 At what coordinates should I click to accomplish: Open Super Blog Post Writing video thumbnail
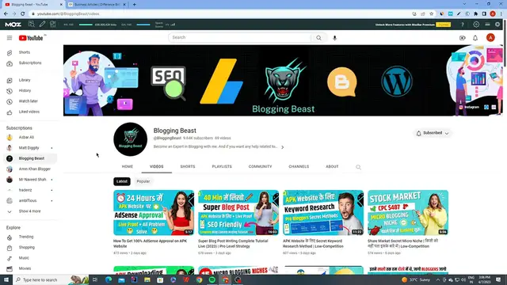point(238,213)
